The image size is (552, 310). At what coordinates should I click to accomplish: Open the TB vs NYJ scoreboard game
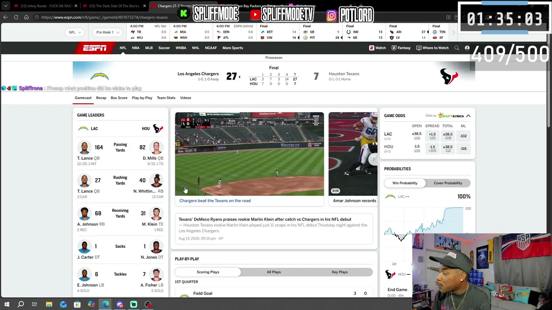148,32
